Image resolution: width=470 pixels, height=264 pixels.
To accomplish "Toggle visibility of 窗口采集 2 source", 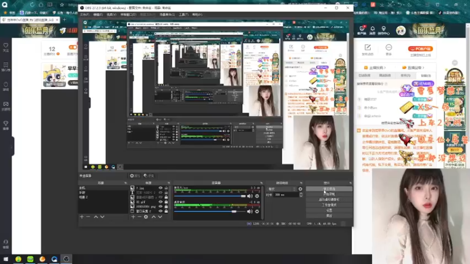I will [x=160, y=211].
